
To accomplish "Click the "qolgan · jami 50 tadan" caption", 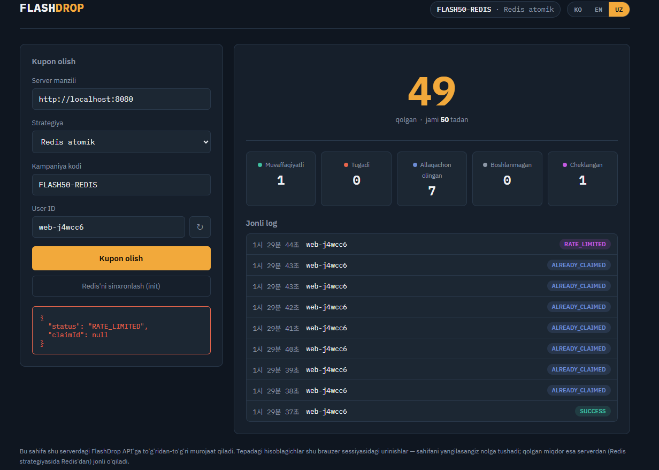I will coord(432,120).
